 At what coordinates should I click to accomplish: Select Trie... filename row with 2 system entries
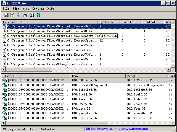pyautogui.click(x=52, y=50)
